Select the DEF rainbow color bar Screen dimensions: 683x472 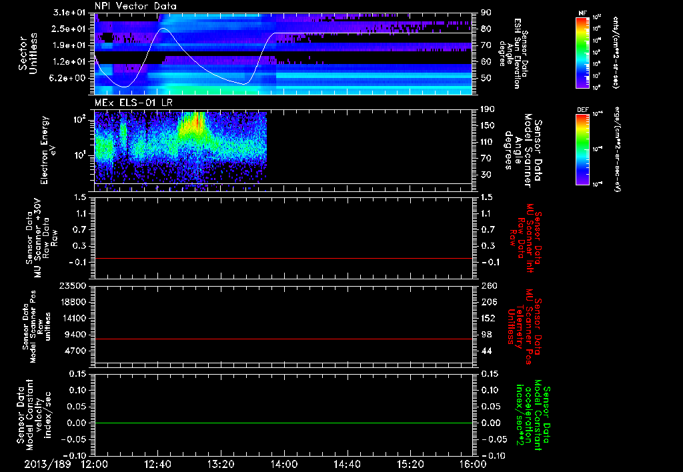click(x=582, y=149)
